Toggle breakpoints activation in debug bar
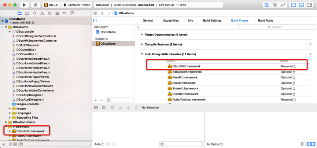This screenshot has width=317, height=148. [x=104, y=108]
